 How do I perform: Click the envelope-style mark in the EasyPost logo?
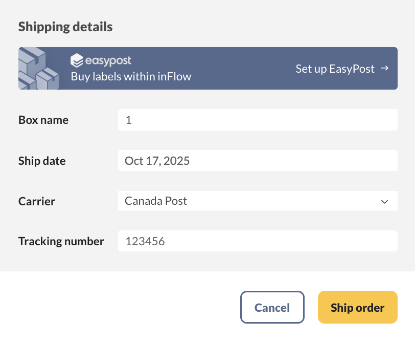pyautogui.click(x=77, y=60)
